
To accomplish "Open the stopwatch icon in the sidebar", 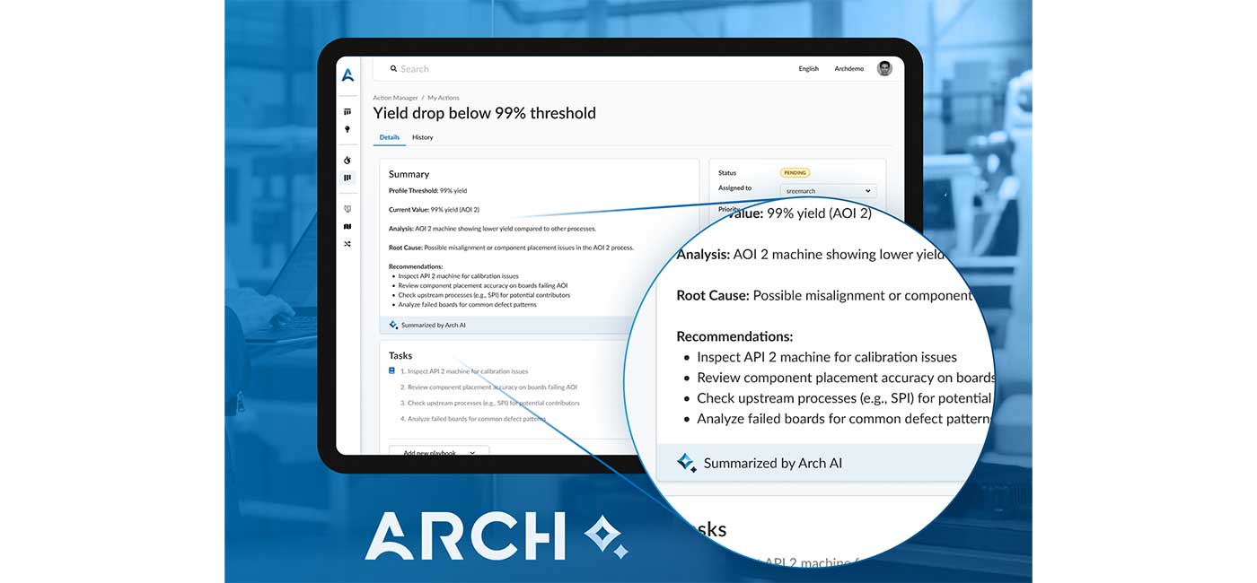I will [347, 160].
